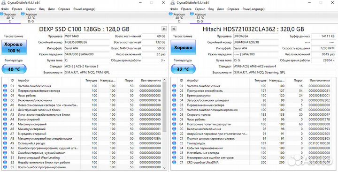Go to next disk using arrow button
338x172 pixels.
pyautogui.click(x=164, y=29)
